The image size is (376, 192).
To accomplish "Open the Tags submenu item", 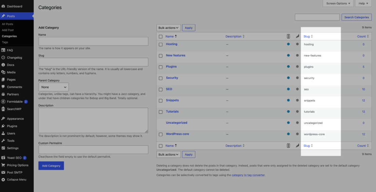I will (x=5, y=42).
